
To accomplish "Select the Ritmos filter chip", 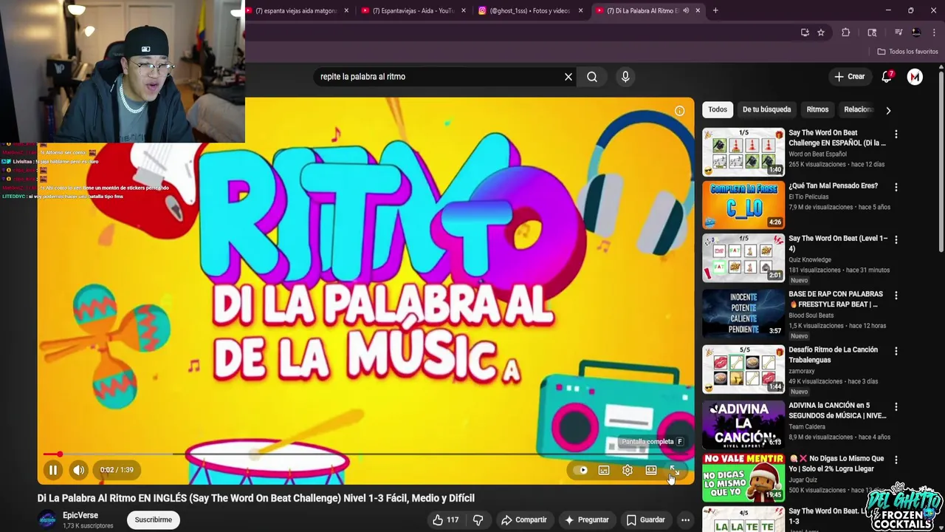I will click(817, 109).
